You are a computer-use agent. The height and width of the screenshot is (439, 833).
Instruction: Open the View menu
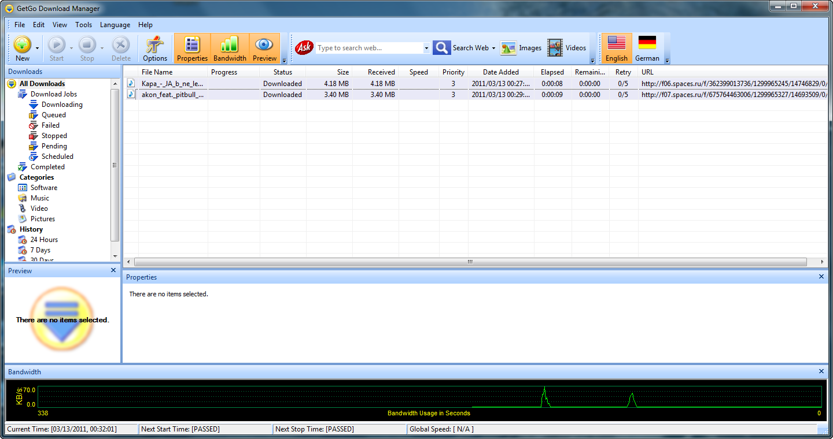click(x=60, y=25)
